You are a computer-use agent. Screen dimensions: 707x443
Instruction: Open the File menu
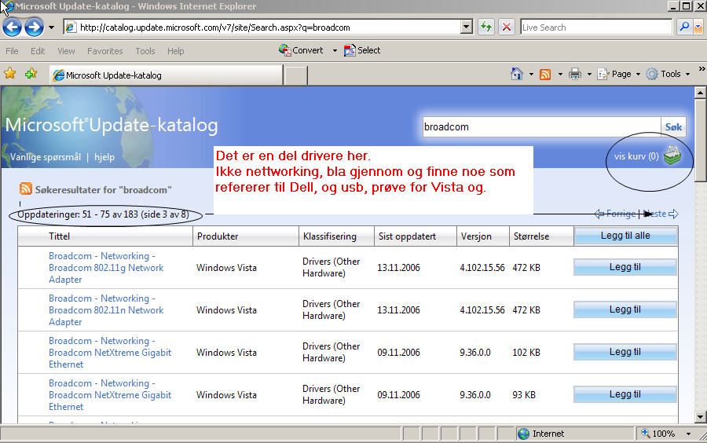12,51
